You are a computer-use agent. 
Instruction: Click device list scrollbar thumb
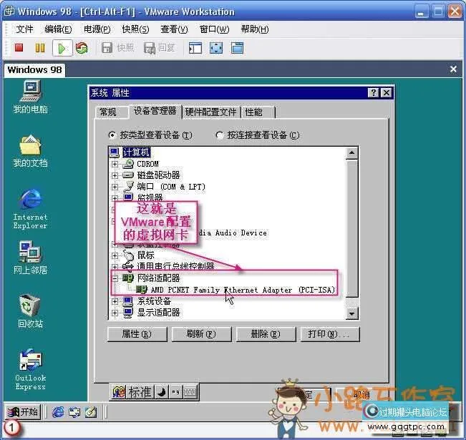tap(352, 228)
